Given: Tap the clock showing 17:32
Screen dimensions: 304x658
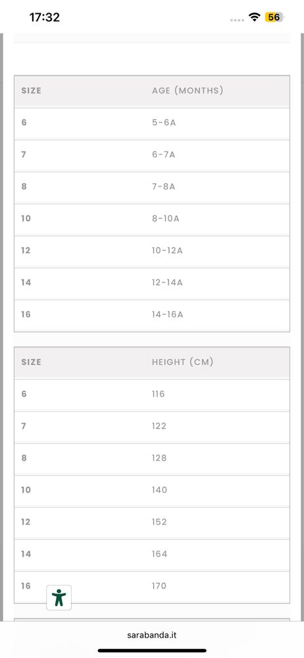Looking at the screenshot, I should 45,17.
